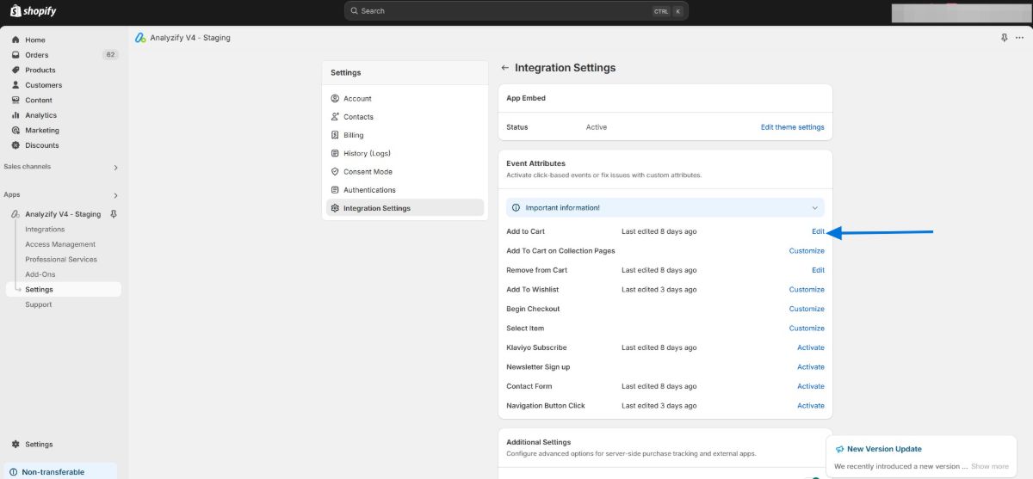Go back using the arrow beside Integration Settings
This screenshot has width=1033, height=479.
(505, 68)
